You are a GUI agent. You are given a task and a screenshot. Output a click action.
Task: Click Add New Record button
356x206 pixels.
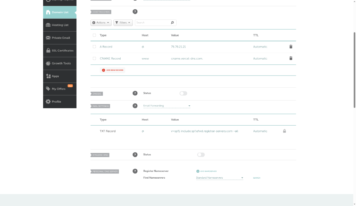click(x=112, y=70)
